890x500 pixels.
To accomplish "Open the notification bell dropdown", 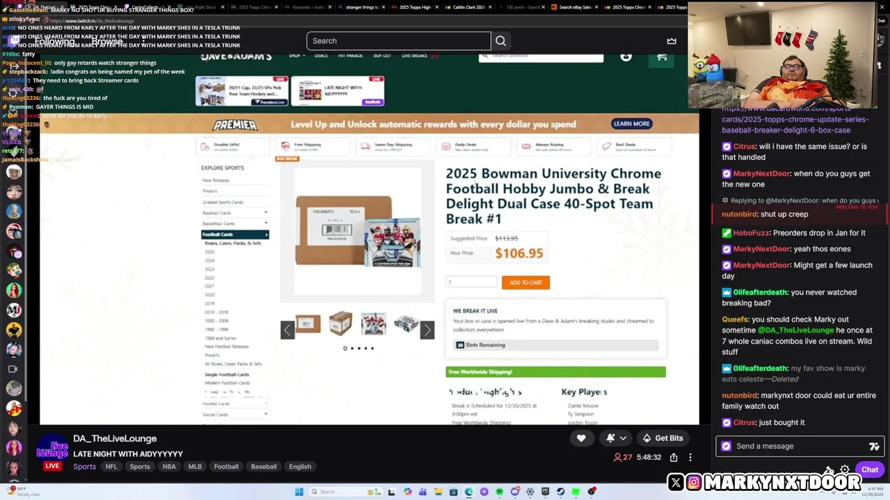I will tap(617, 438).
